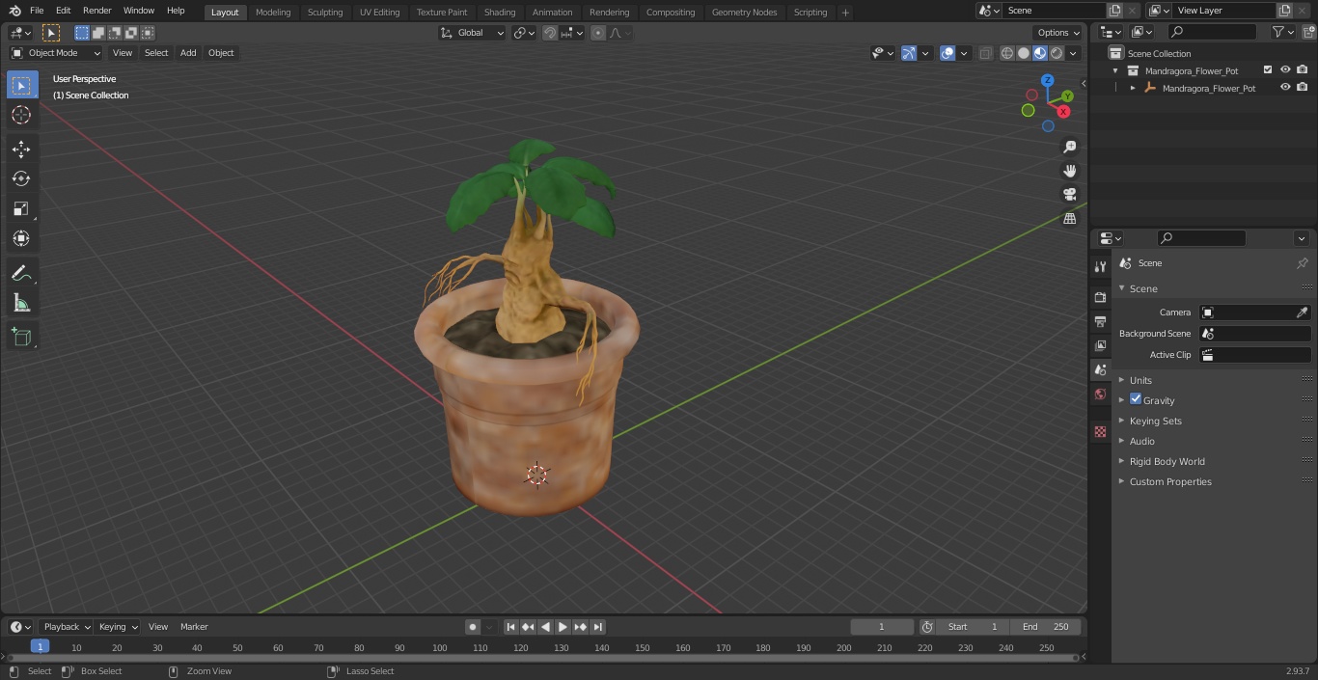
Task: Open the Render menu
Action: (96, 11)
